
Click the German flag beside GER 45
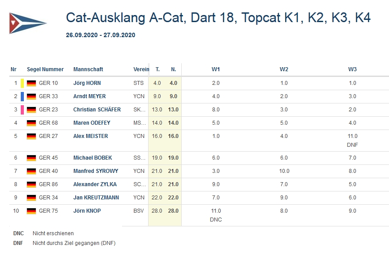click(x=31, y=158)
